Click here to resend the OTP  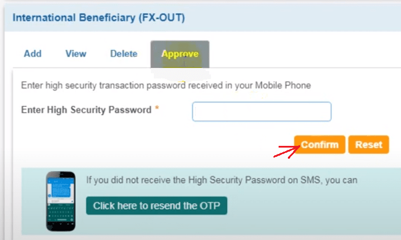[x=157, y=206]
